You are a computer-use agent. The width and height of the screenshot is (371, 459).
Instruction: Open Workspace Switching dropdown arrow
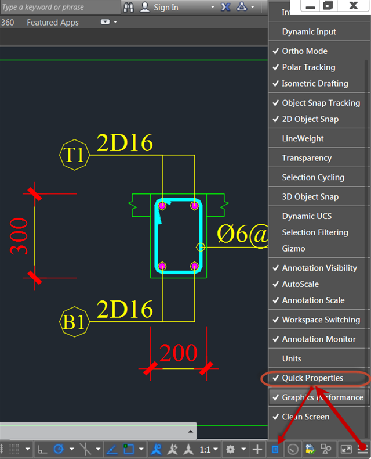pyautogui.click(x=243, y=449)
